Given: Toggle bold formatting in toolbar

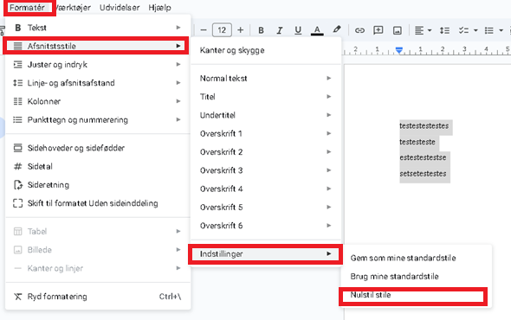Looking at the screenshot, I should pos(261,30).
